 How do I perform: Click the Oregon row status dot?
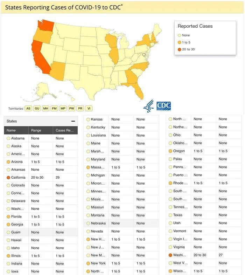(x=170, y=151)
